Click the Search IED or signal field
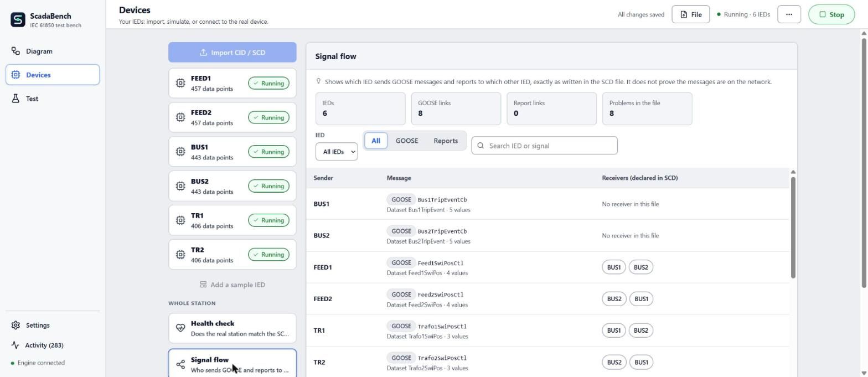 544,146
